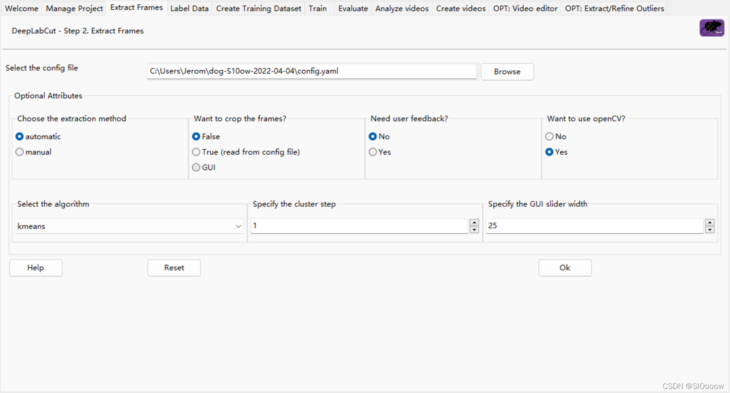Increase the GUI slider width value
730x393 pixels.
point(710,223)
